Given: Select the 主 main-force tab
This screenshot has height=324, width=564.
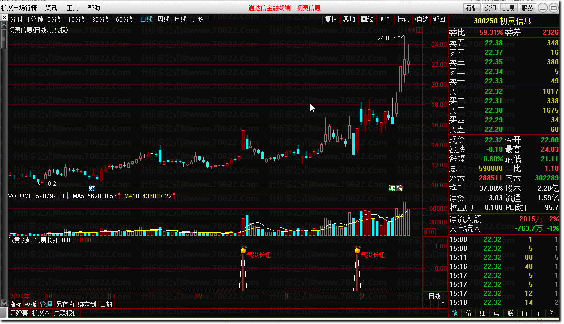Looking at the screenshot, I should click(x=539, y=313).
